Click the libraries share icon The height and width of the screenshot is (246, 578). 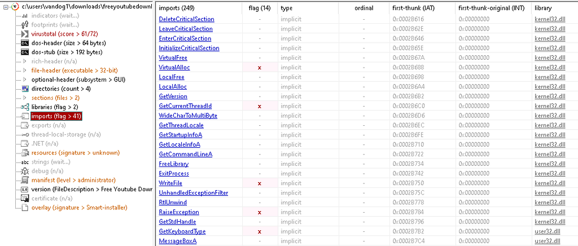tap(25, 107)
